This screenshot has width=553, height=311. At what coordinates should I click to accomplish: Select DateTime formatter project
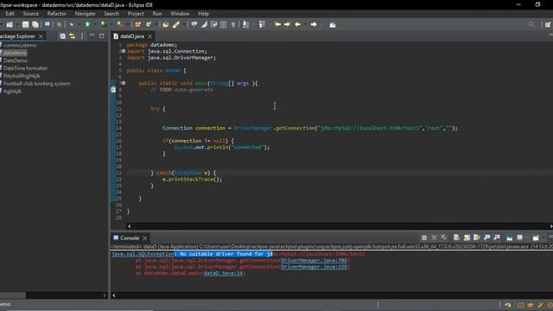tap(25, 68)
